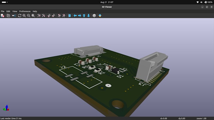Click the battery 100% indicator

[x=208, y=2]
